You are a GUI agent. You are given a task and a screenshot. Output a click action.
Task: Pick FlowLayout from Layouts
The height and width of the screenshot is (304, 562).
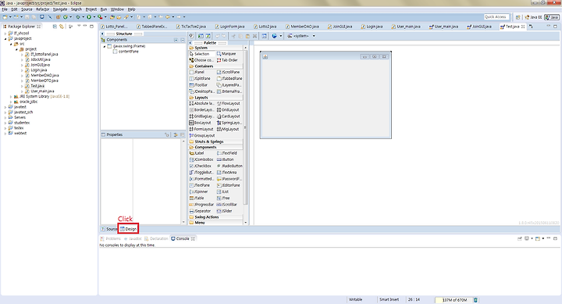point(228,103)
